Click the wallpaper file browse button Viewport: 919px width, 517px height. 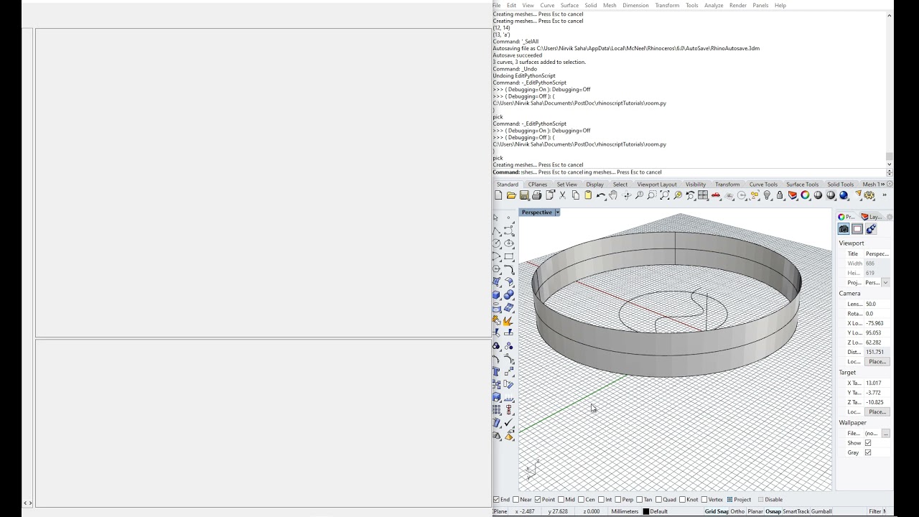click(x=885, y=434)
